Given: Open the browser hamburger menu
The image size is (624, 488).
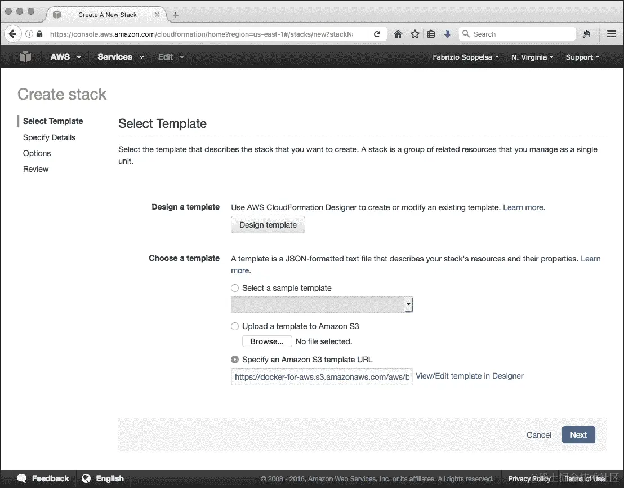Looking at the screenshot, I should pyautogui.click(x=612, y=34).
